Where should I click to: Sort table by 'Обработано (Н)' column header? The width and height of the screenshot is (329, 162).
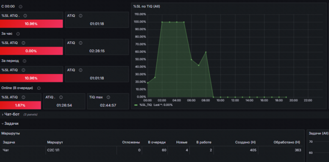pyautogui.click(x=287, y=142)
